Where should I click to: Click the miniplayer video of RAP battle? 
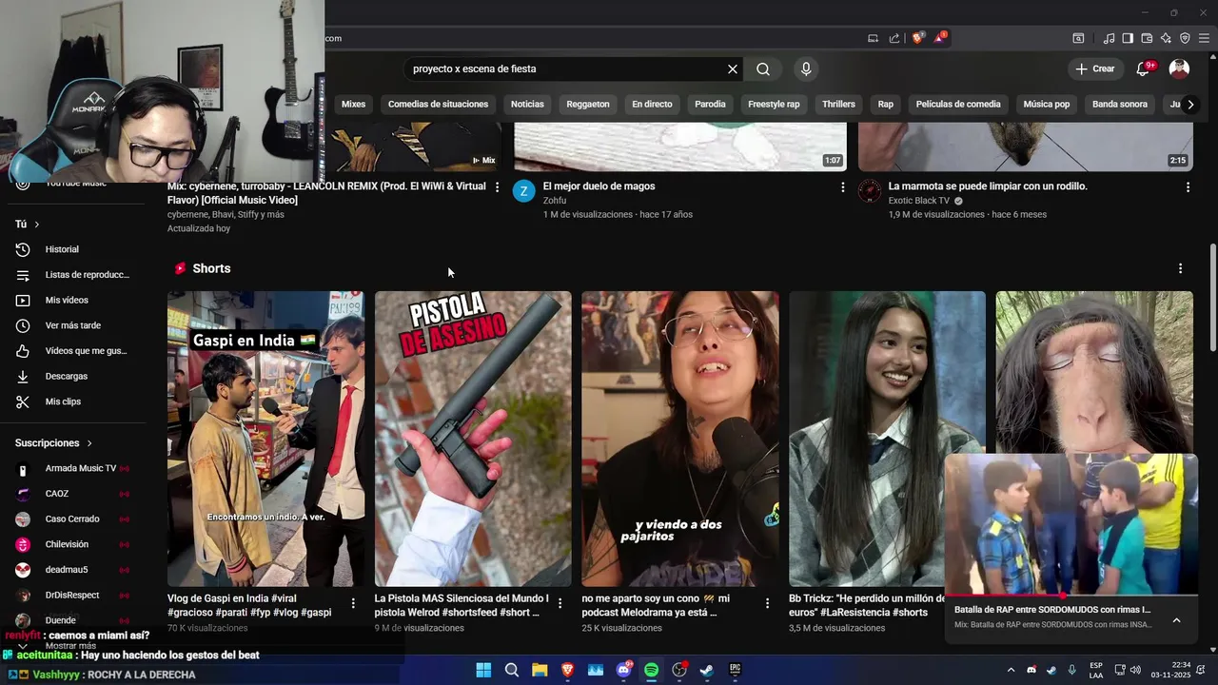pyautogui.click(x=1071, y=524)
